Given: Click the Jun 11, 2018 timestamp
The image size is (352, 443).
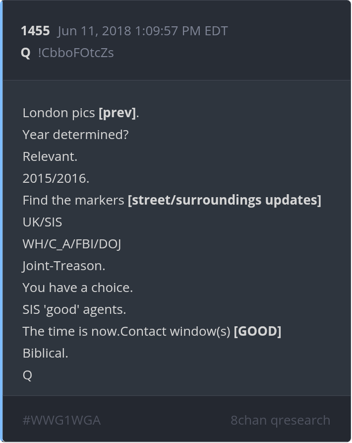Looking at the screenshot, I should point(142,31).
